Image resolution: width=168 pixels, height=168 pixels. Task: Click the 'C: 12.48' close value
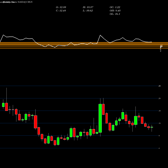(61, 11)
